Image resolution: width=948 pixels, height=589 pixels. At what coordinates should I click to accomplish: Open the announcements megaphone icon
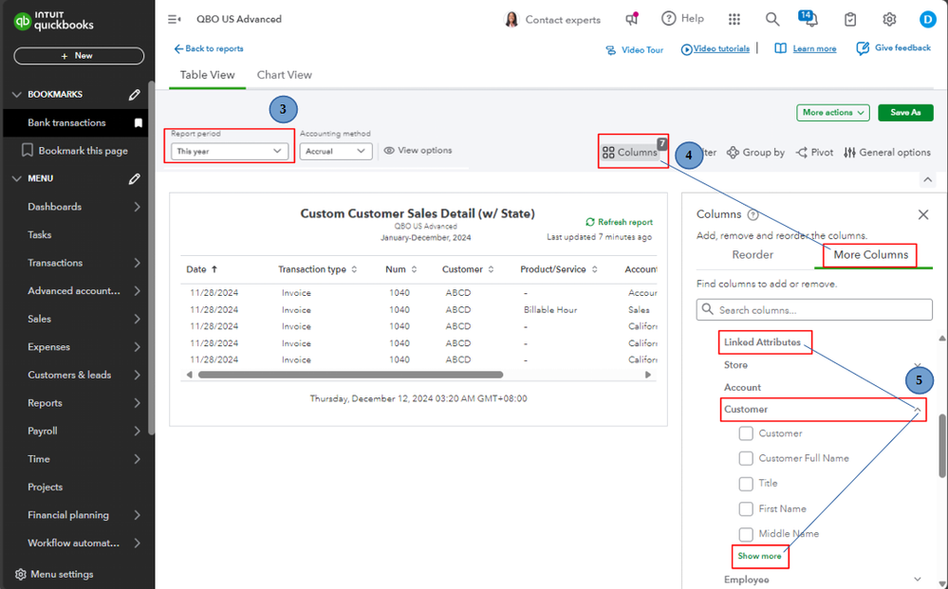pos(632,19)
